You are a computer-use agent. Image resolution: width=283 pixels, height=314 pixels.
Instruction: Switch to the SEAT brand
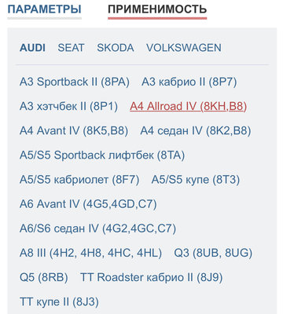click(71, 48)
